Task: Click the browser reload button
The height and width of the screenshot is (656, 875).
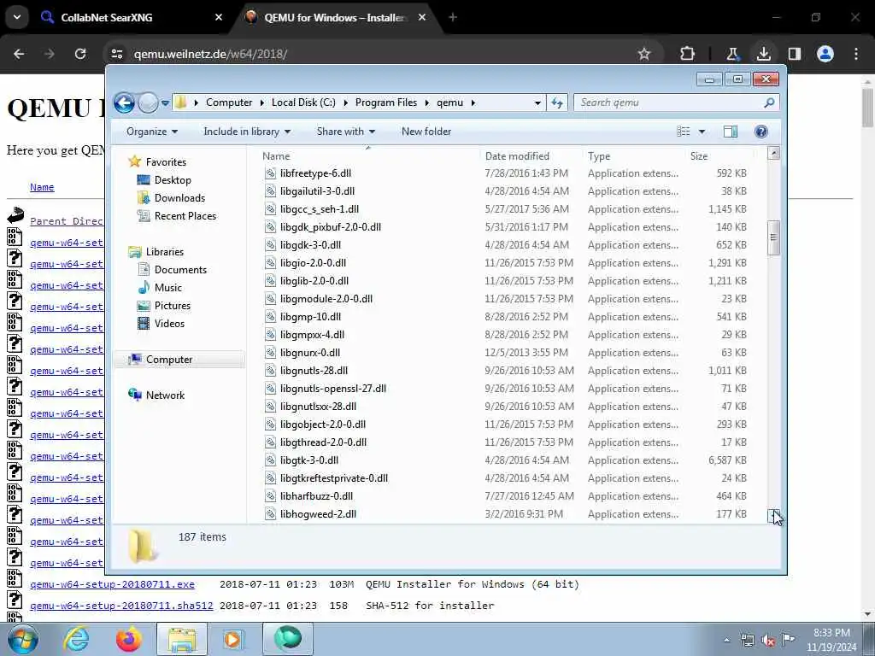Action: [x=80, y=54]
